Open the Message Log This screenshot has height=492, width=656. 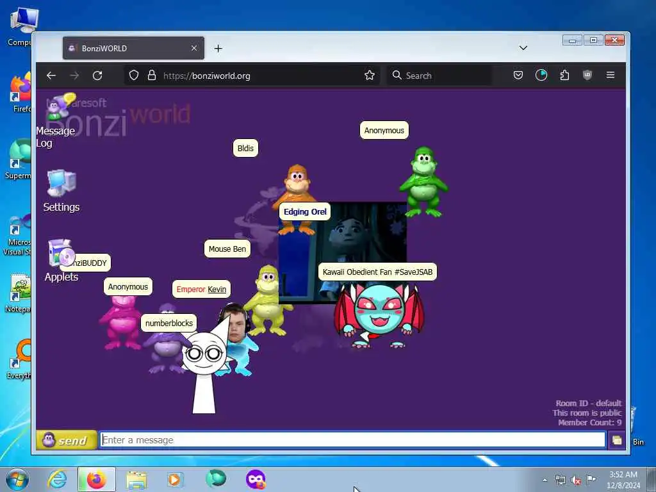tap(56, 121)
